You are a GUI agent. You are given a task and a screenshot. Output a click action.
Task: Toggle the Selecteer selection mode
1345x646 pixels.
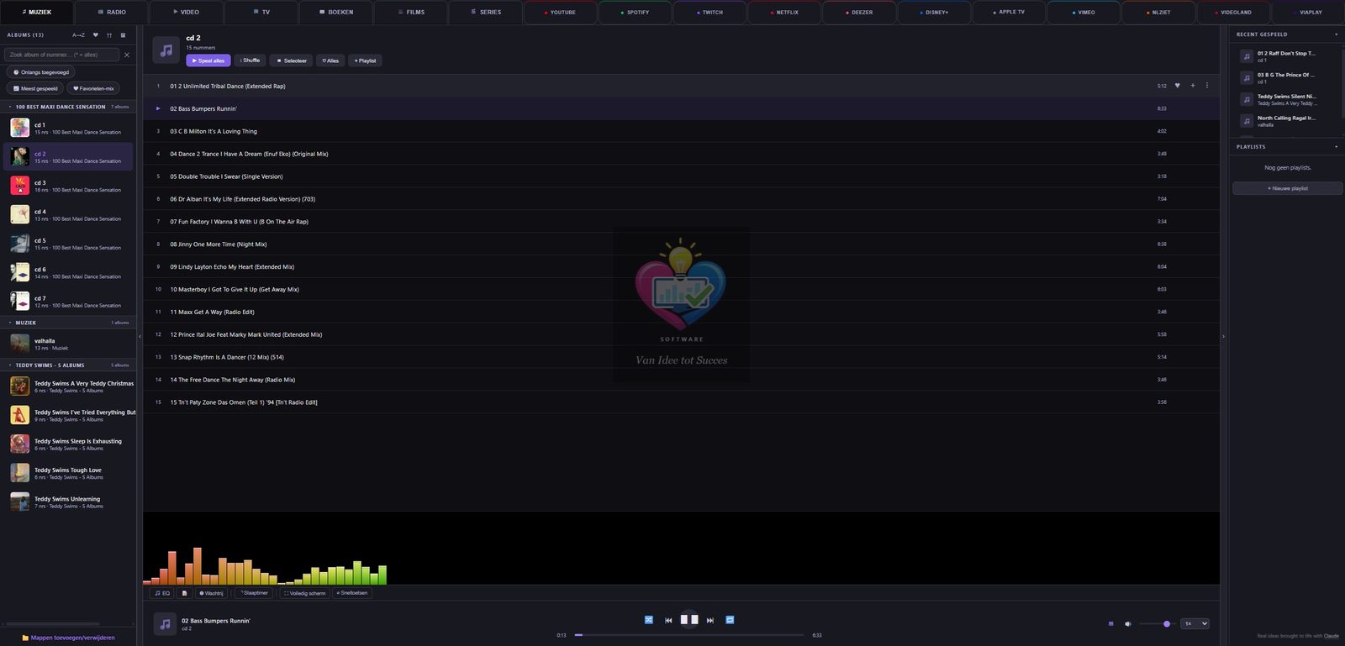click(x=291, y=60)
